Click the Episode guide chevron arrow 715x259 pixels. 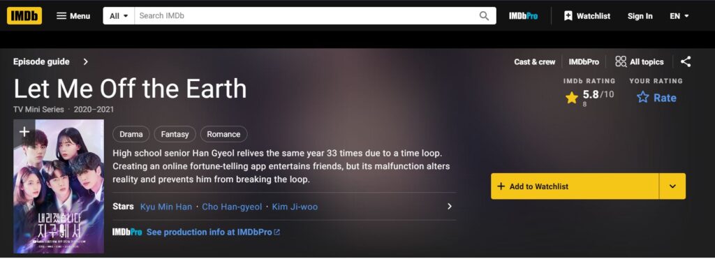coord(86,61)
